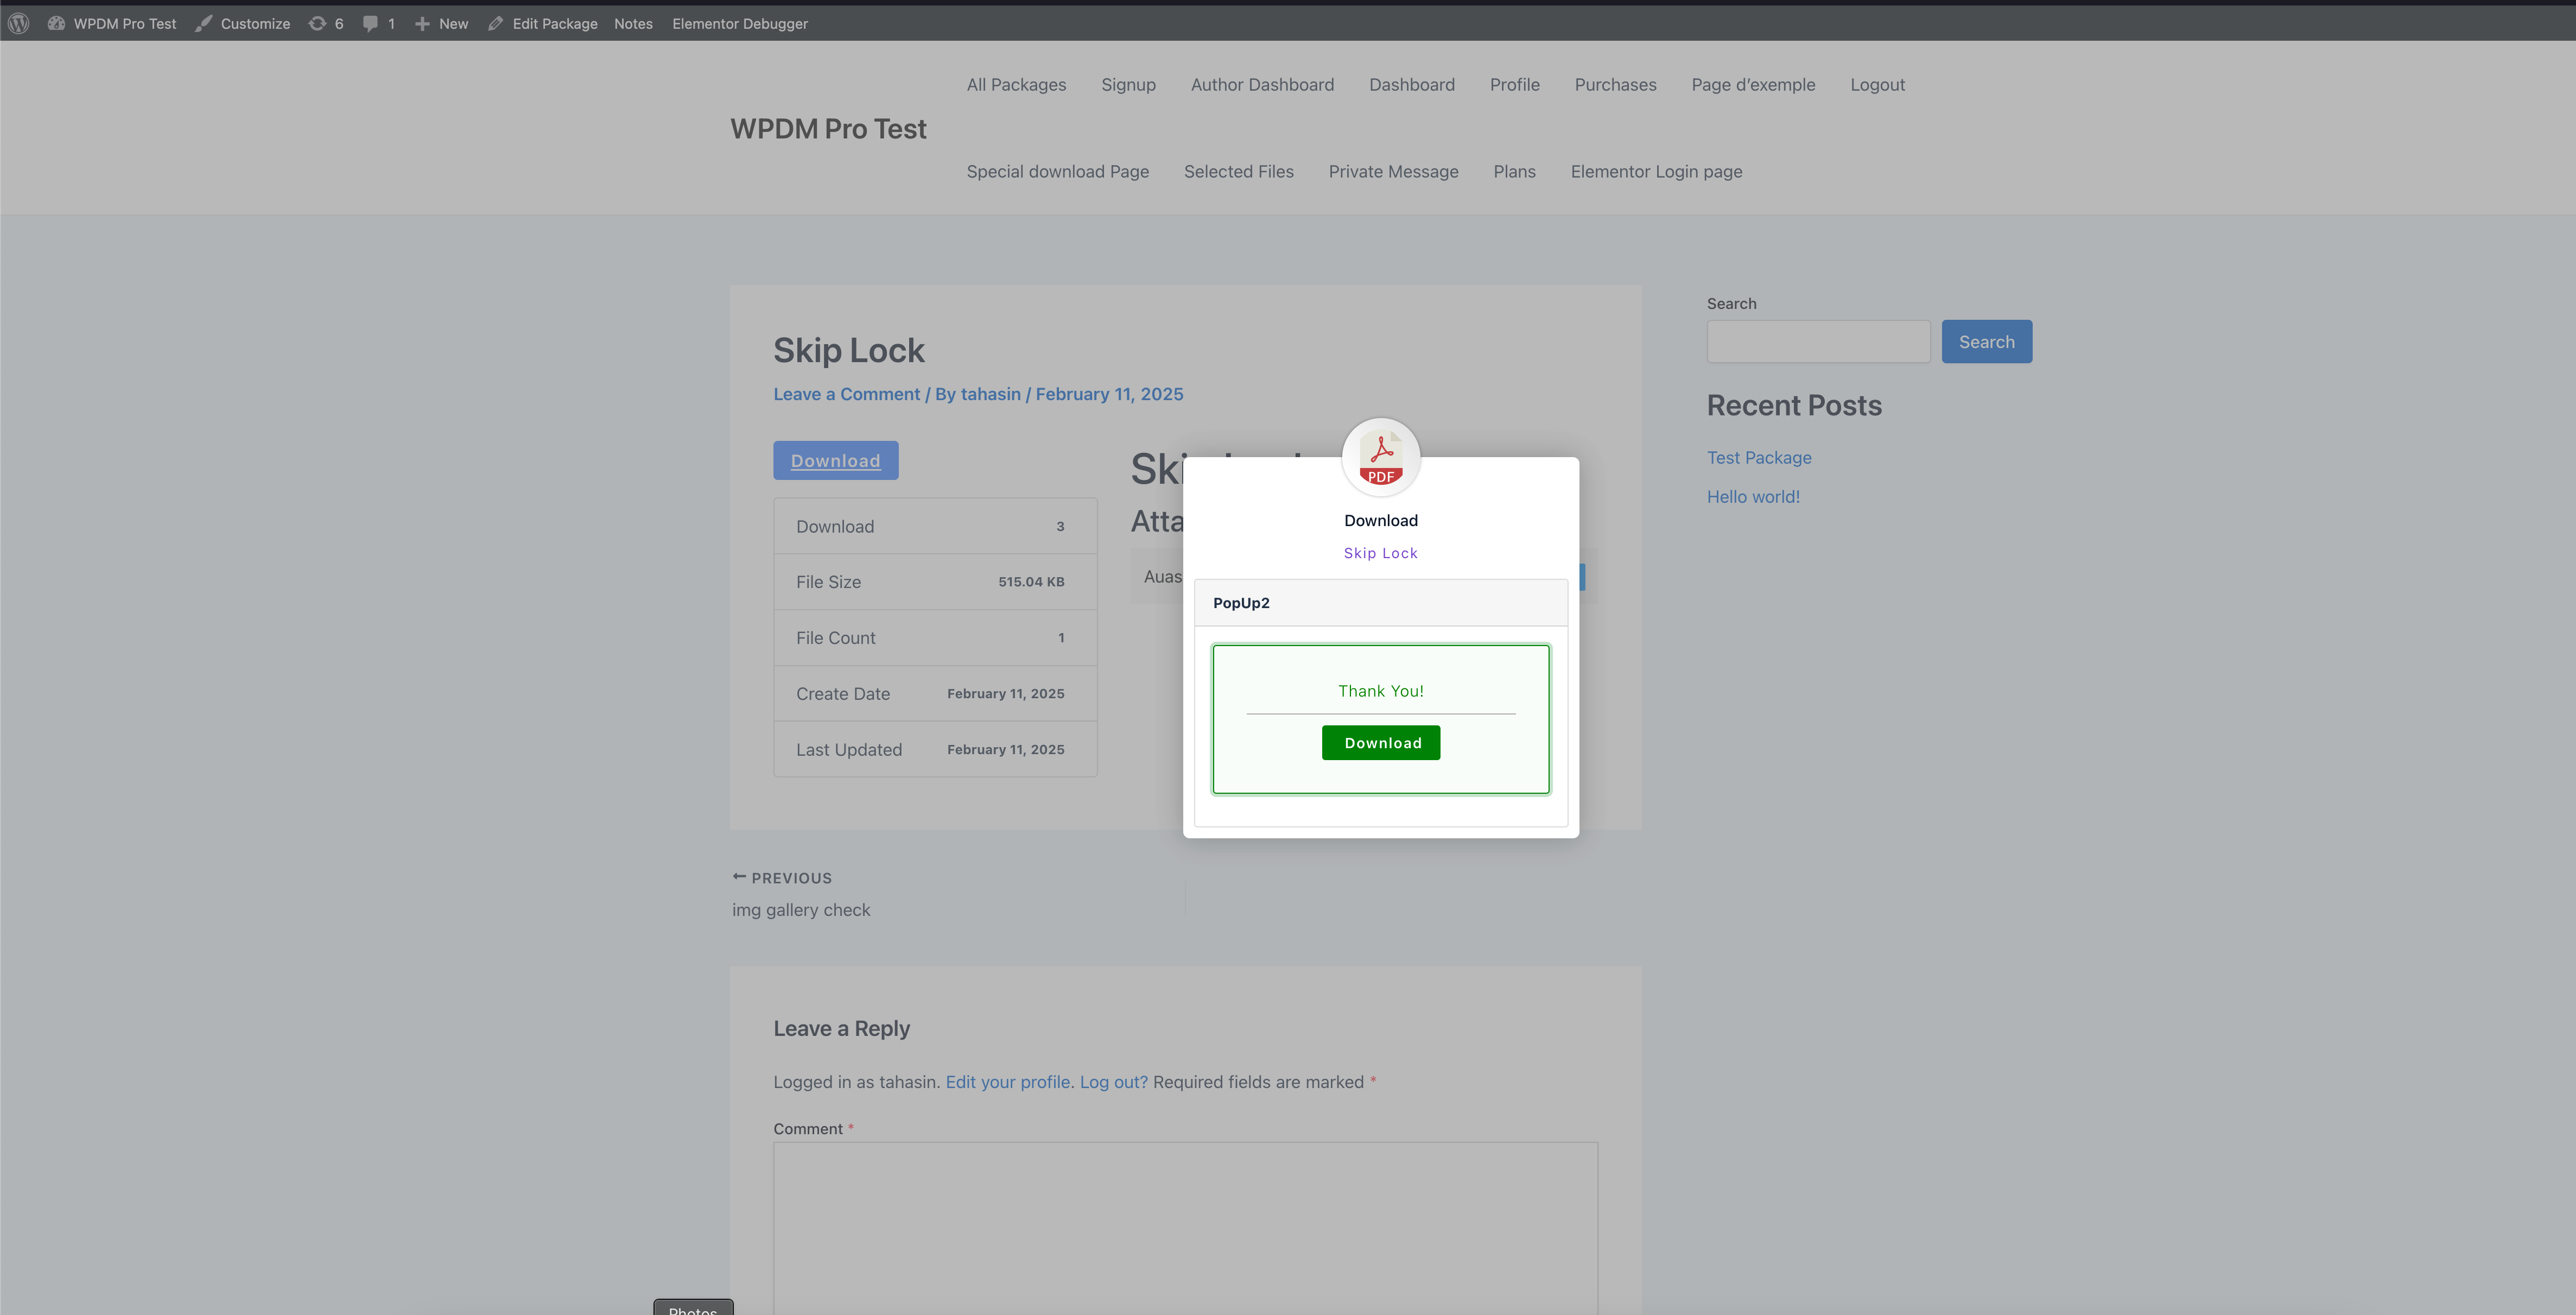Click the Leave a Reply heading

(x=841, y=1029)
